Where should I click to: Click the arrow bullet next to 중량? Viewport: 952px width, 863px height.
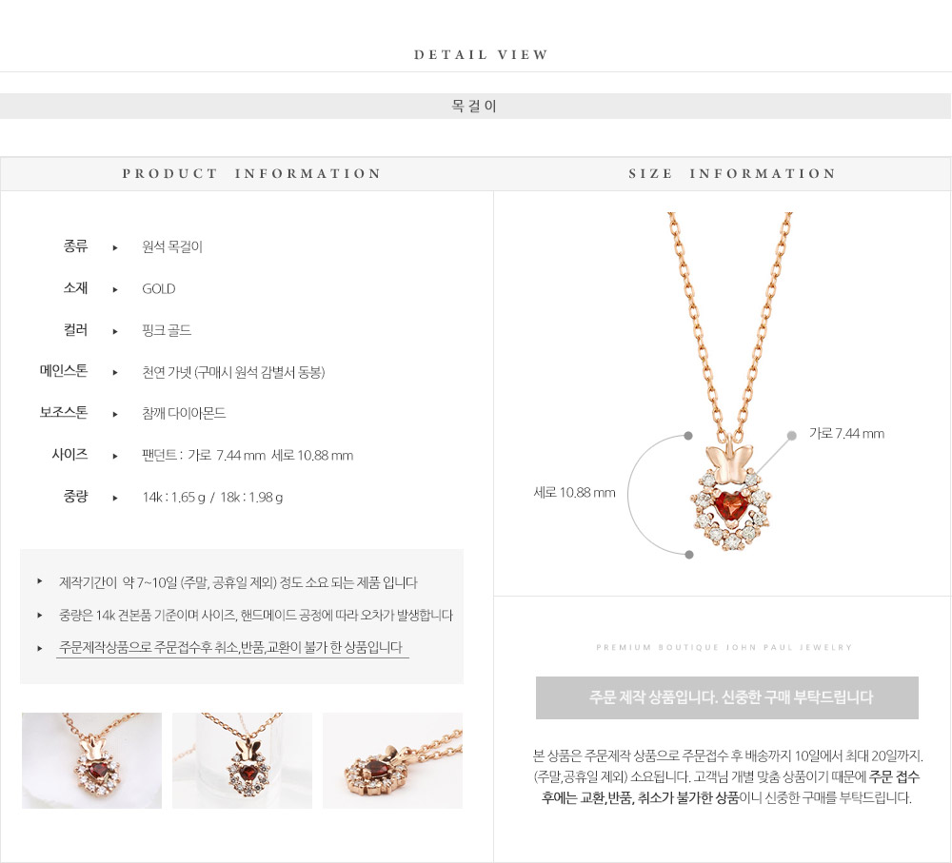pyautogui.click(x=115, y=498)
